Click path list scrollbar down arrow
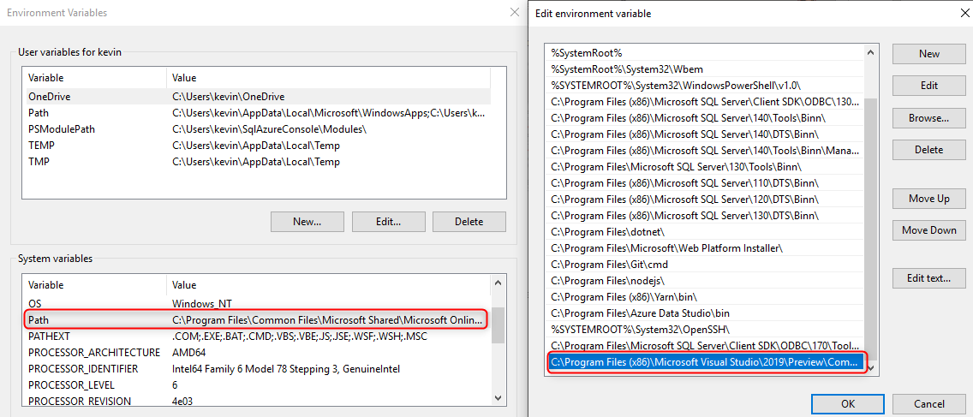This screenshot has height=417, width=973. pyautogui.click(x=870, y=368)
